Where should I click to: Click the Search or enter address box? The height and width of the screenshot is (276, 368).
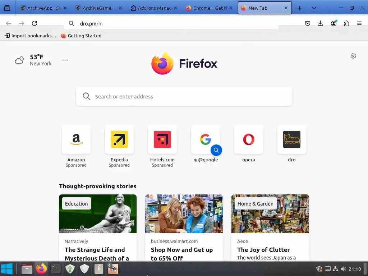click(184, 96)
